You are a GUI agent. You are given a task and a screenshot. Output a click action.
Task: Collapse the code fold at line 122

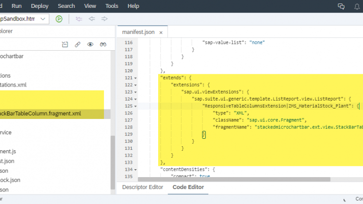pyautogui.click(x=135, y=85)
